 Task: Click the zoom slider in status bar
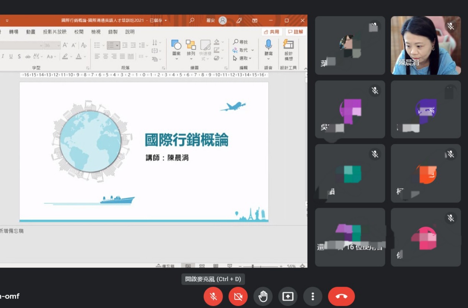click(x=253, y=266)
